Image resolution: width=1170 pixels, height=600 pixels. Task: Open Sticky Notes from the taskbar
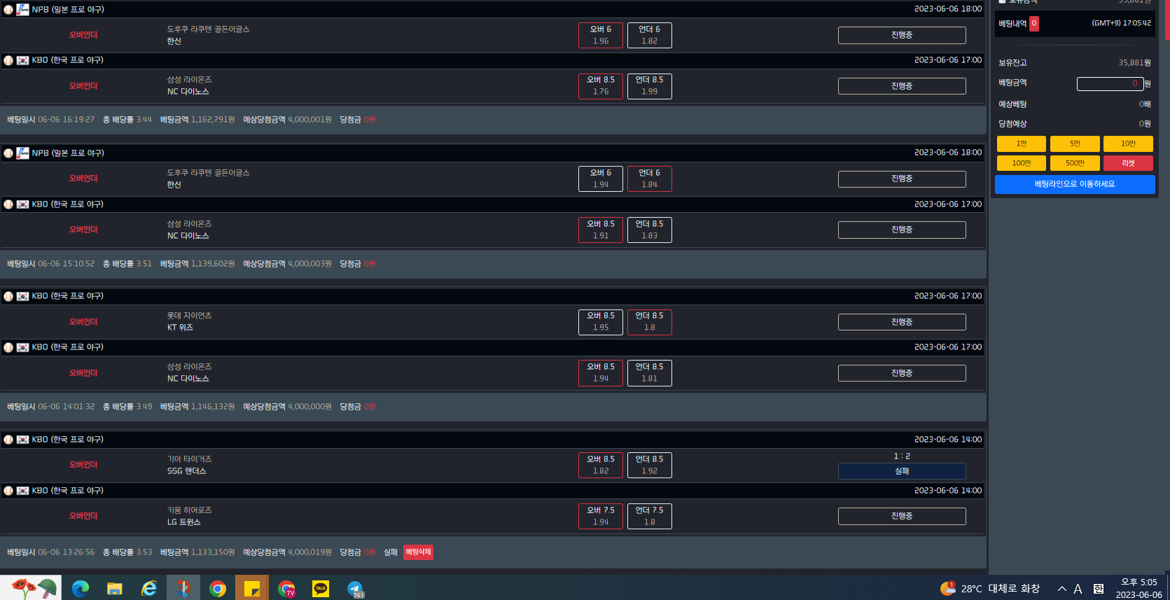(252, 589)
